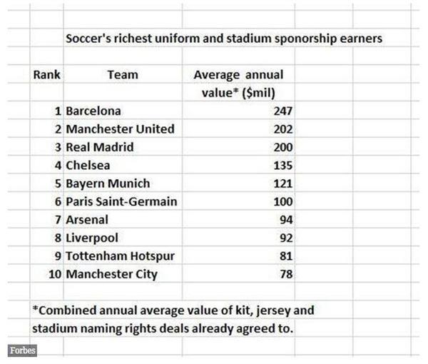The width and height of the screenshot is (428, 364).
Task: Click the footnote starting with "*Combined annual average"
Action: point(173,310)
